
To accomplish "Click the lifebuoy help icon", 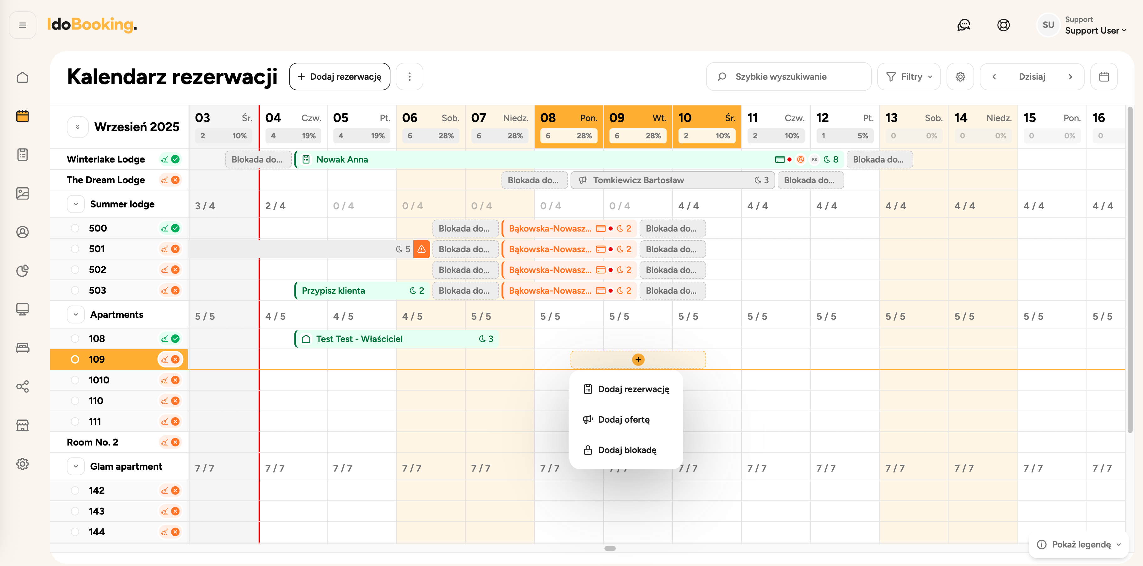I will (1003, 25).
